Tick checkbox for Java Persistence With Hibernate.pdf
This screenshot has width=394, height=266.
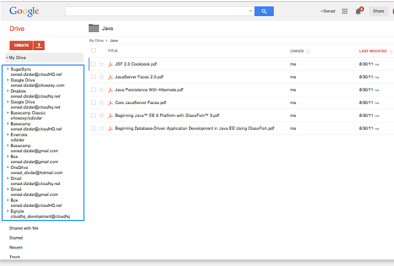point(93,90)
